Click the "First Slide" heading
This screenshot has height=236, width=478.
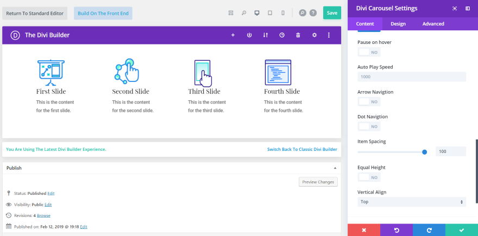click(51, 91)
